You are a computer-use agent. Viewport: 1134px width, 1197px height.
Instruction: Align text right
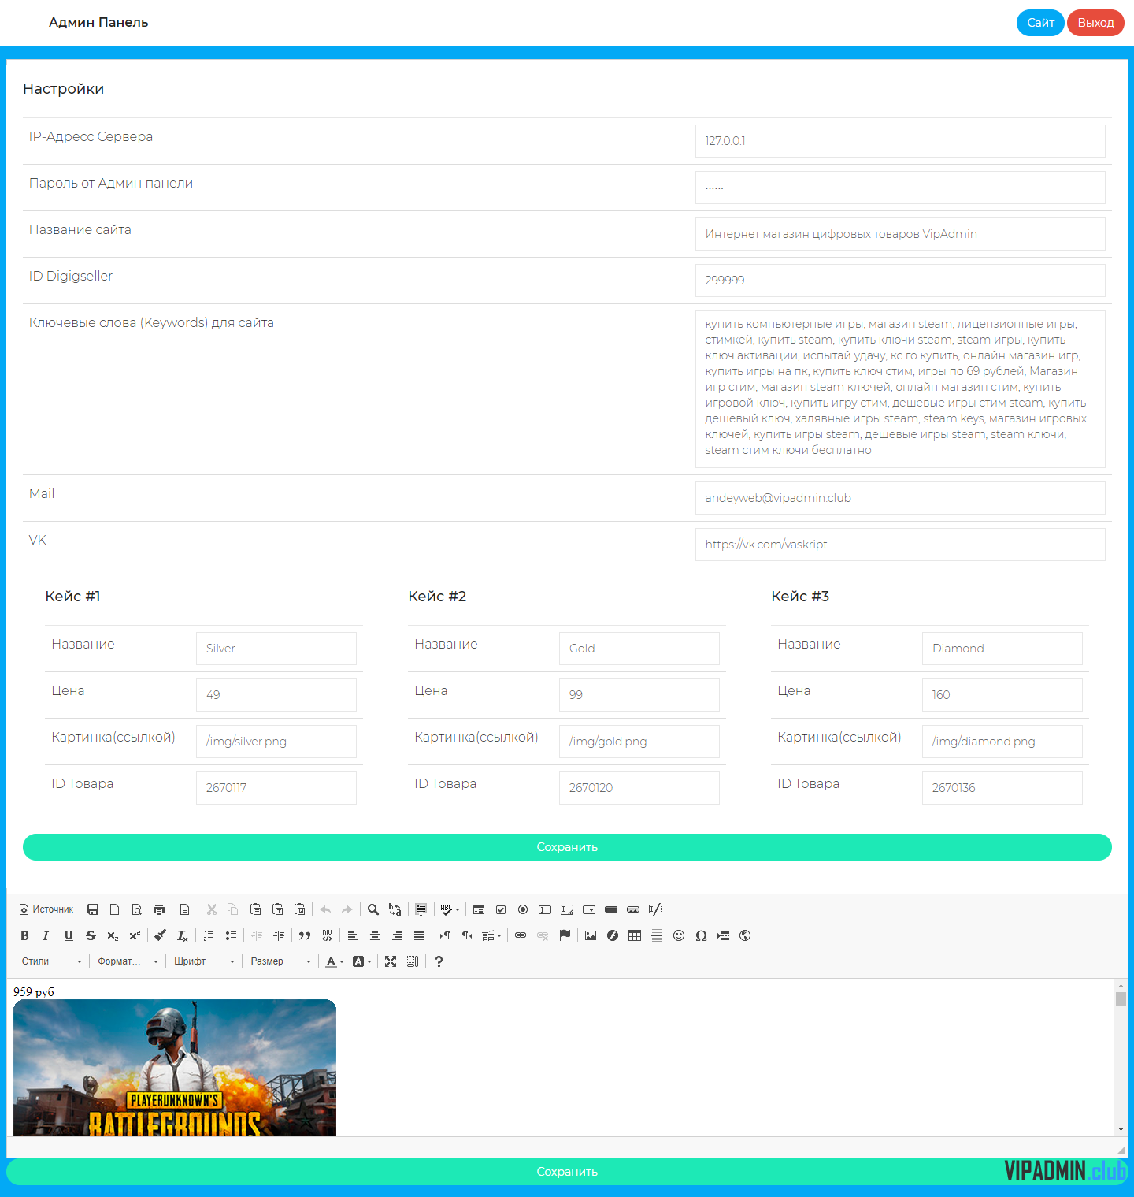point(397,935)
